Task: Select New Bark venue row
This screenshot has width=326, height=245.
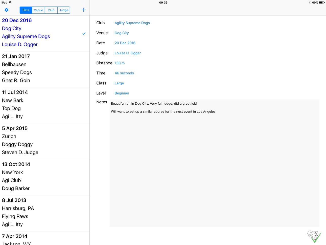Action: 13,100
